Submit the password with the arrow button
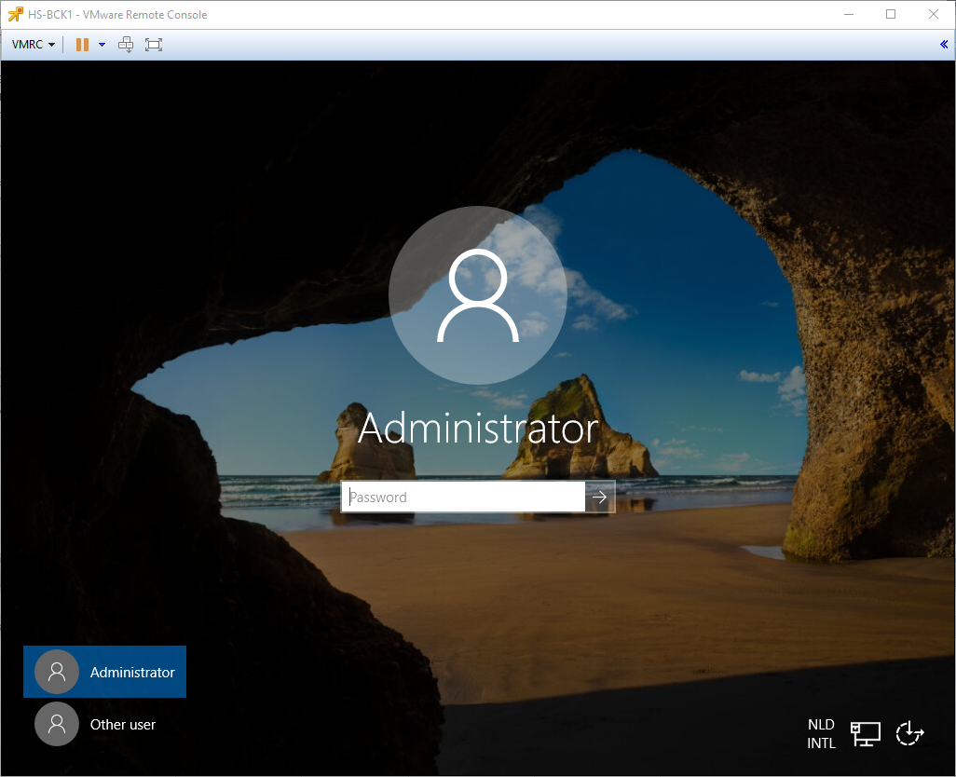 pos(599,498)
